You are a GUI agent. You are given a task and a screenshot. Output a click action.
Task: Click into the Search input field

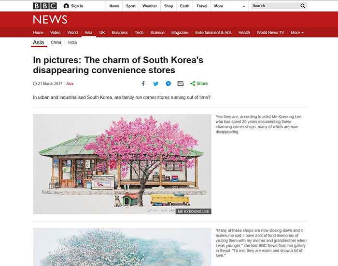pos(276,6)
